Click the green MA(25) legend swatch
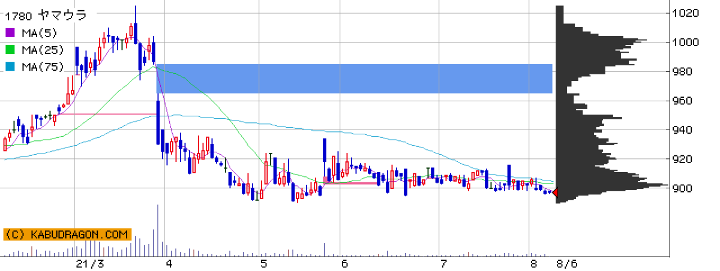The image size is (720, 271). click(10, 50)
